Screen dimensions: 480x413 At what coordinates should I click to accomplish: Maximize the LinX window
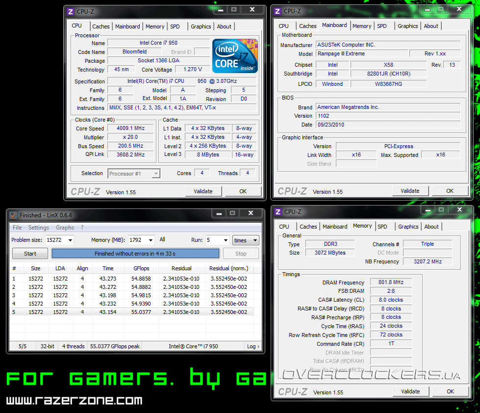(232, 213)
